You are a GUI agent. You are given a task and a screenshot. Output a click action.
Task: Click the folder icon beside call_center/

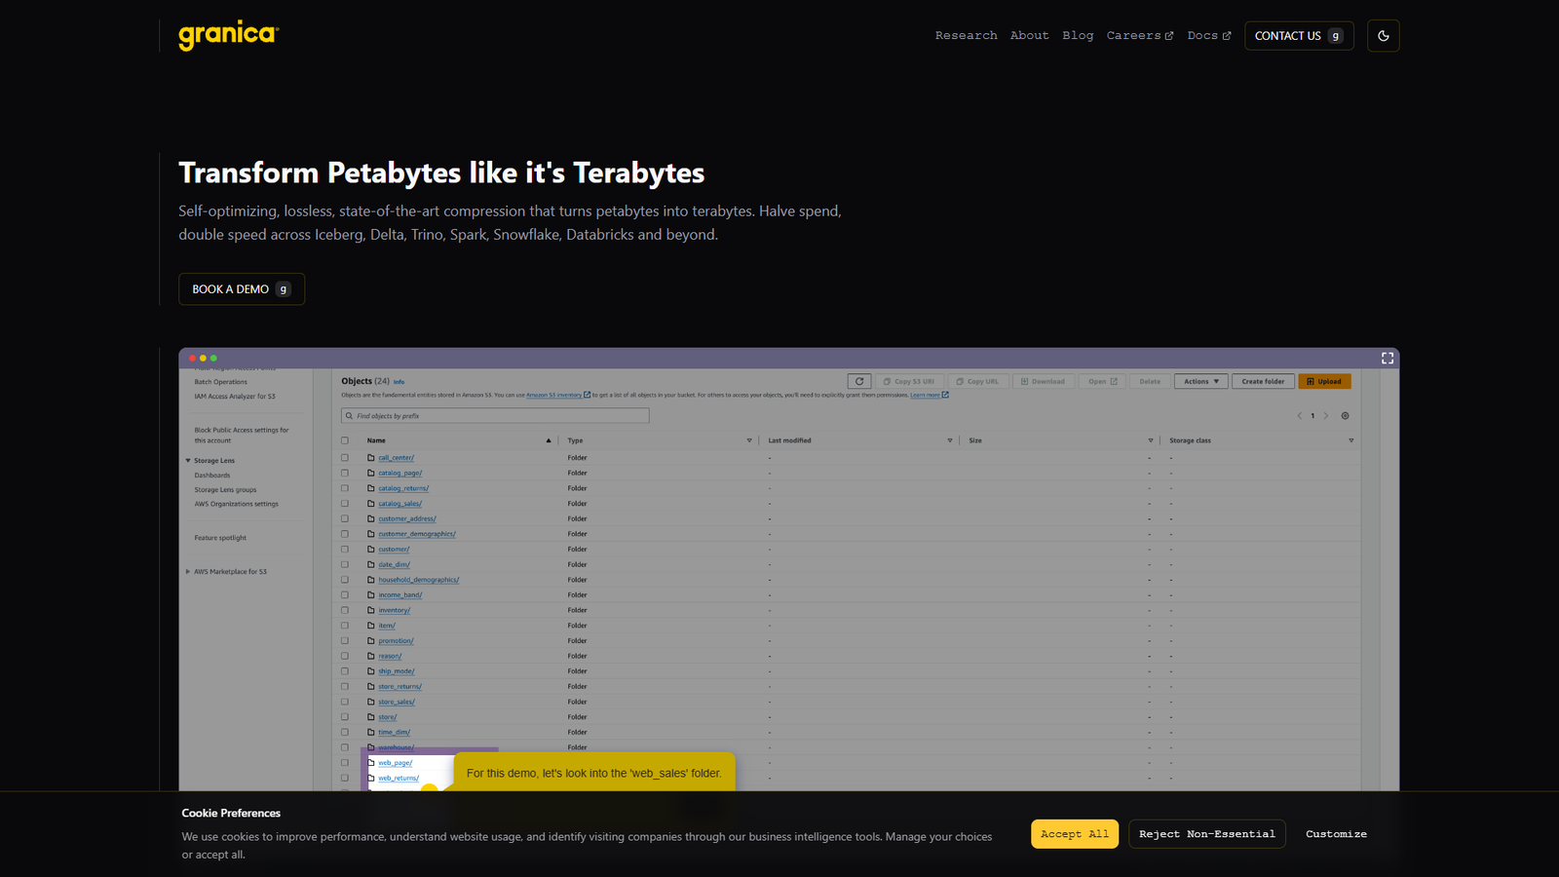[x=371, y=458]
